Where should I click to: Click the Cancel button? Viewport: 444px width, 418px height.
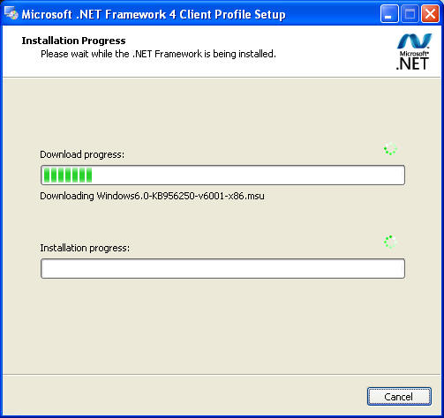399,397
